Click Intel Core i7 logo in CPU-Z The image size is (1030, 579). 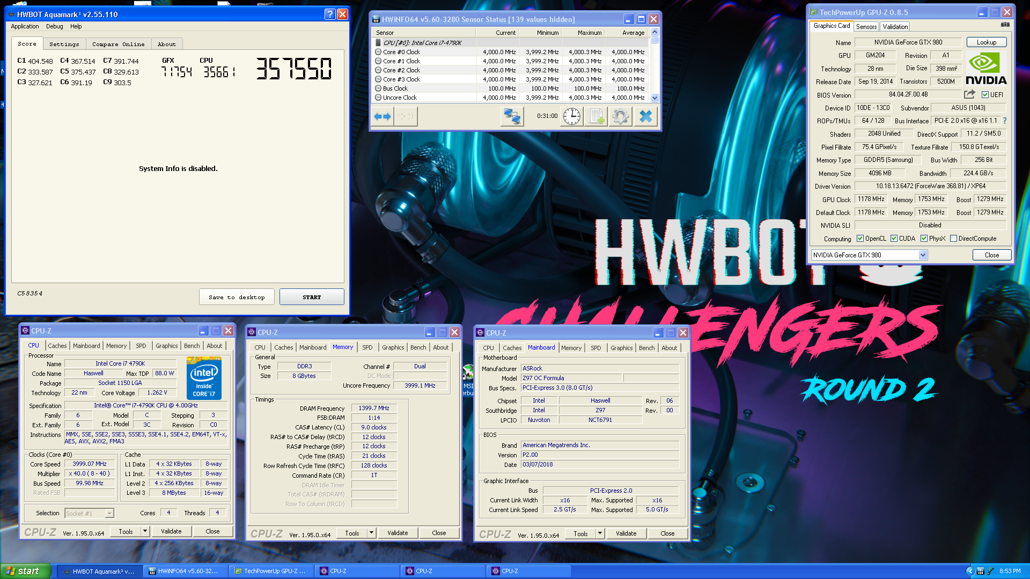[x=204, y=378]
